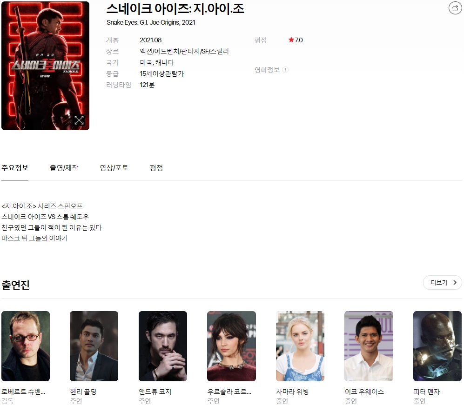Click the 7.0 rating score

tap(299, 40)
